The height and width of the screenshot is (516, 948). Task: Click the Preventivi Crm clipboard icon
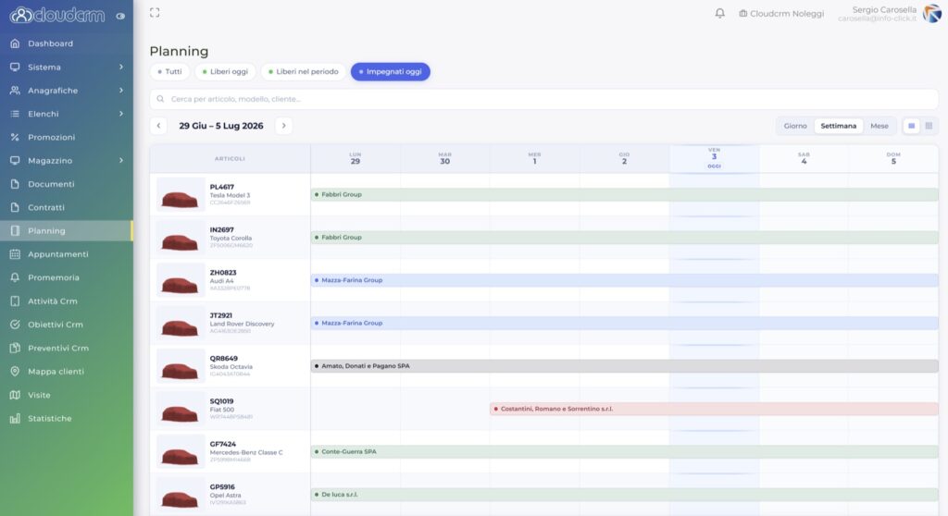point(15,348)
